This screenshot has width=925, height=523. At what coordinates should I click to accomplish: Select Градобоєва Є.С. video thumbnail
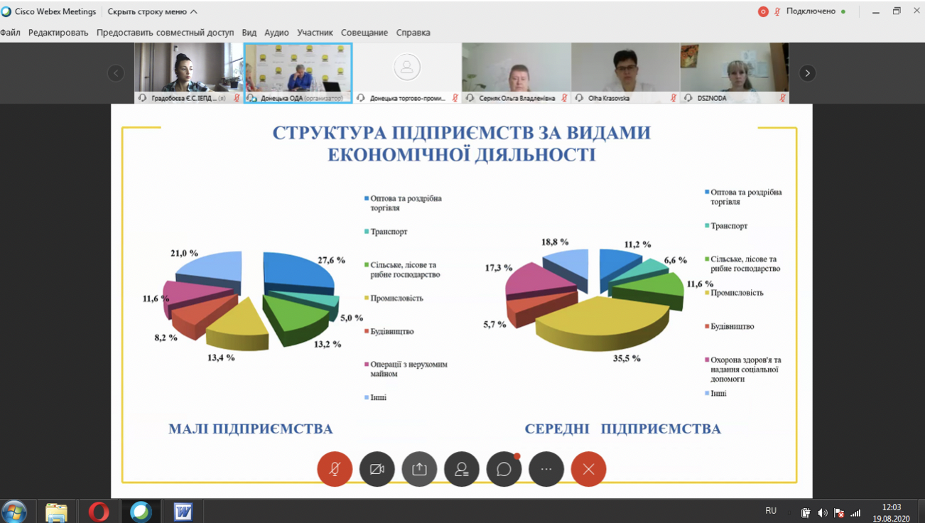(x=188, y=73)
